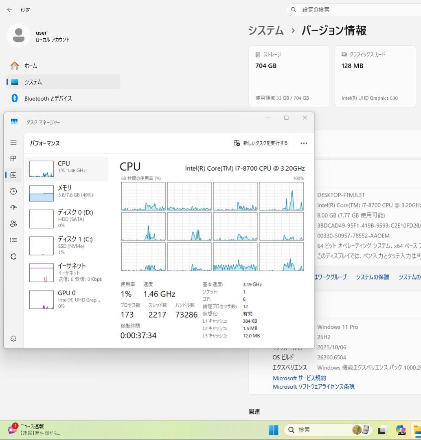Open the Processes page in Task Manager
This screenshot has width=421, height=440.
(13, 159)
